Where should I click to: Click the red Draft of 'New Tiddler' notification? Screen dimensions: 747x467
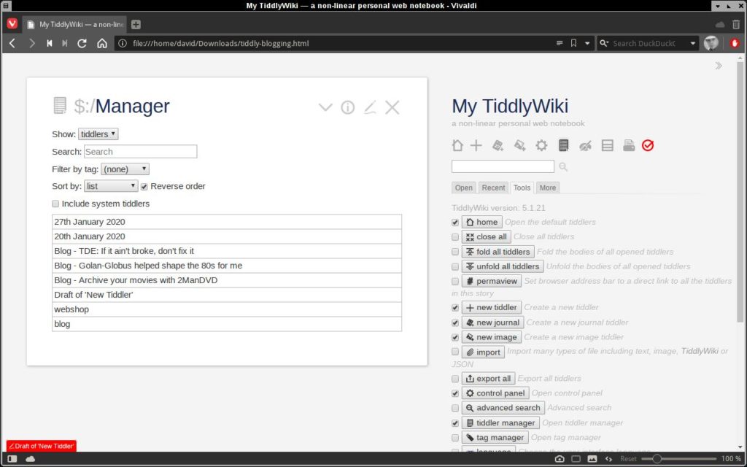pyautogui.click(x=42, y=446)
